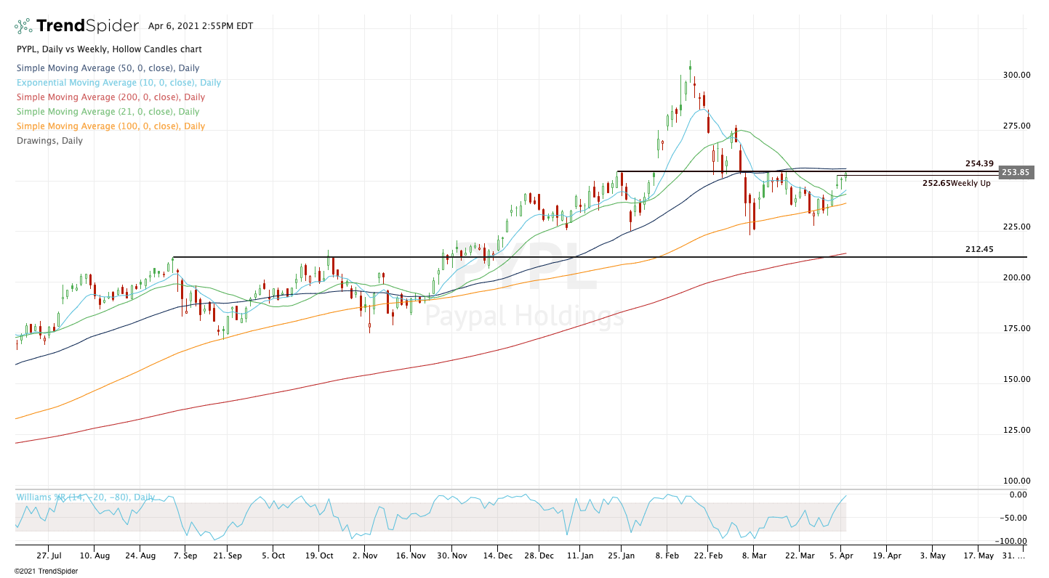Click the 150.00 price axis label

pyautogui.click(x=1016, y=379)
